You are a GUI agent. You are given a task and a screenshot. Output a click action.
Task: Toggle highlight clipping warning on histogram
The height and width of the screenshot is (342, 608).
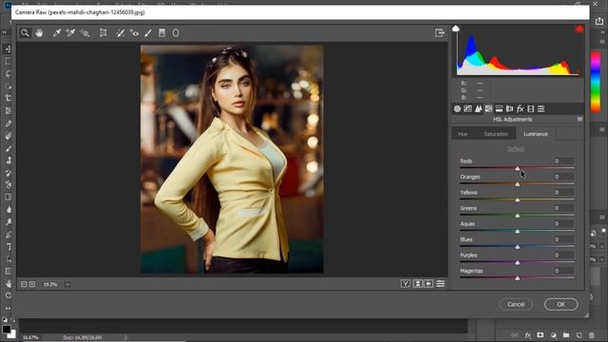pyautogui.click(x=579, y=29)
